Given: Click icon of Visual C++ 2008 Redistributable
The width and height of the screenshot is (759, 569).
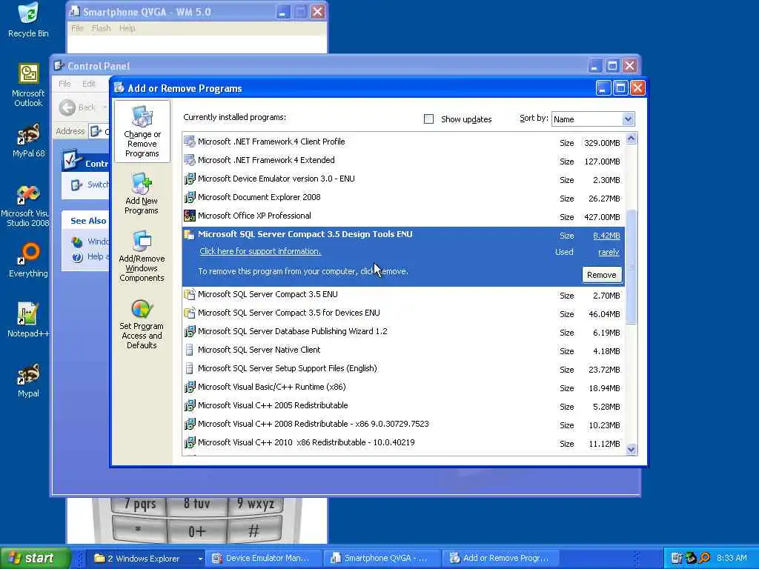Looking at the screenshot, I should pos(190,425).
